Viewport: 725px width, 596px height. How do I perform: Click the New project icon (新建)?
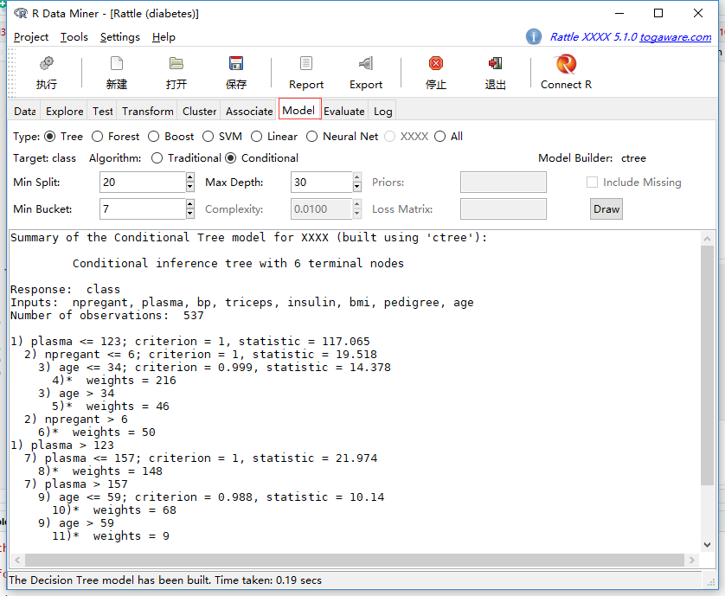pos(117,63)
